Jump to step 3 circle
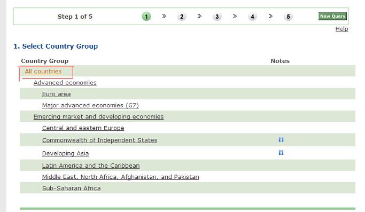365x212 pixels. tap(217, 17)
